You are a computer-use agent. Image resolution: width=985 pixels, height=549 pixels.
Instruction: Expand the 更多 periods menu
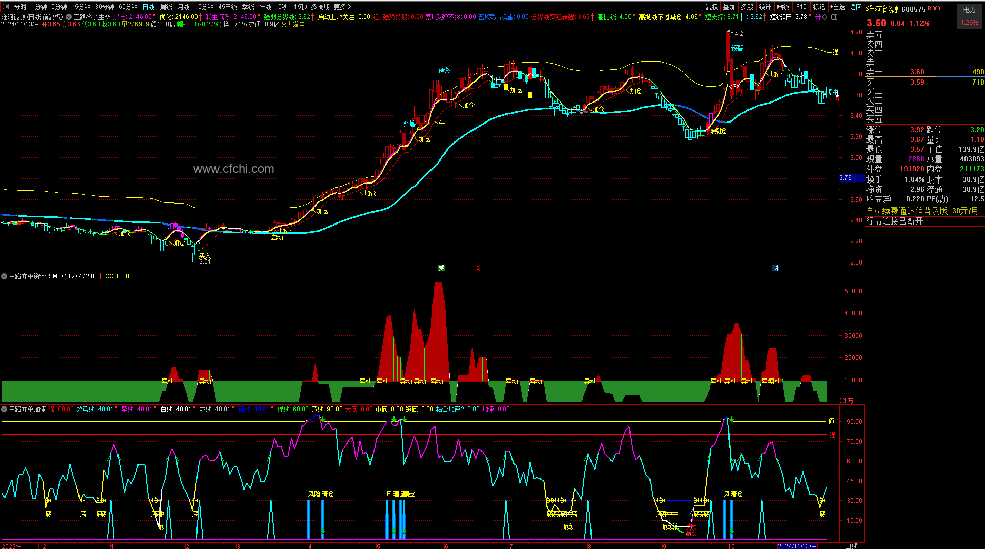[342, 7]
